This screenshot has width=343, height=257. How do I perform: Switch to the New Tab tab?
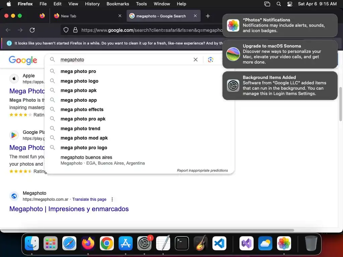pos(87,16)
